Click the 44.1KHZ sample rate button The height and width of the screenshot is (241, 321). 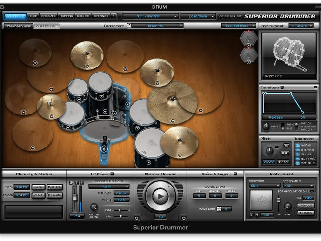[283, 162]
